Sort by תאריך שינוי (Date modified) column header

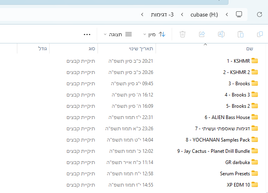click(127, 49)
